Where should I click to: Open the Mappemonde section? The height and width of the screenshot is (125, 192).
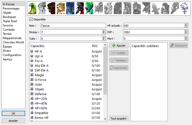[13, 38]
